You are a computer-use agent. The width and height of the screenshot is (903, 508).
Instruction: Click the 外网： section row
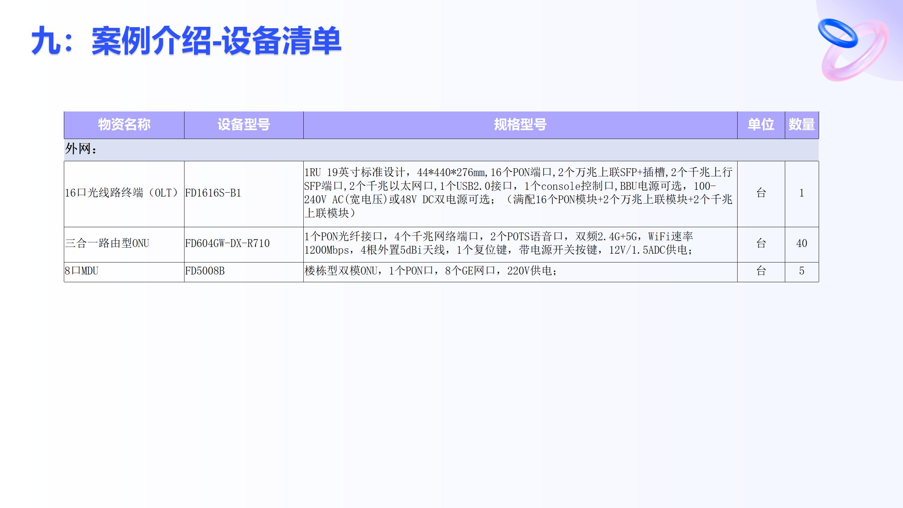[x=441, y=150]
